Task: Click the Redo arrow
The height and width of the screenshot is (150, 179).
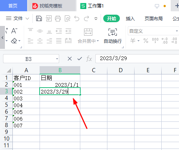Action: pos(86,18)
